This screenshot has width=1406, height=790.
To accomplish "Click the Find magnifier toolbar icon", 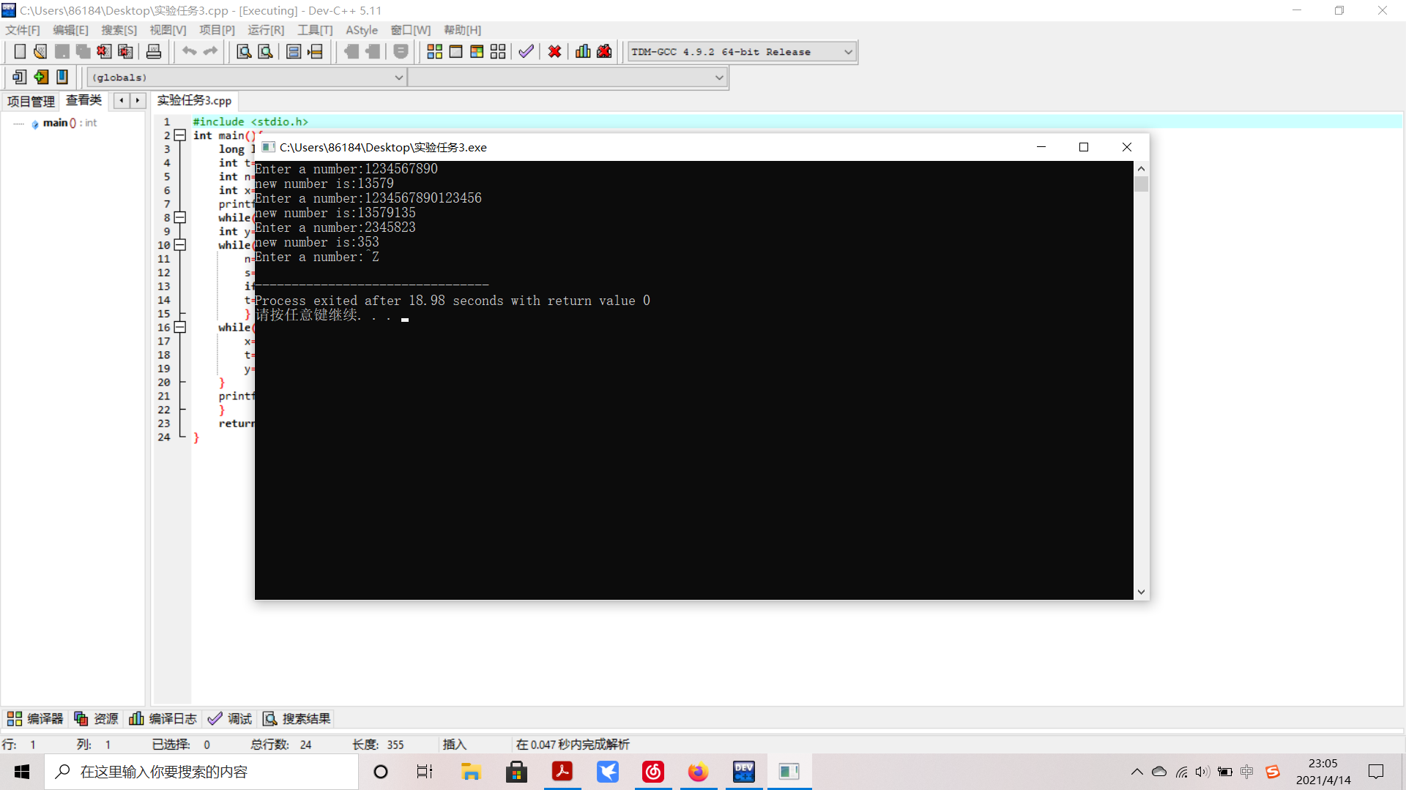I will [x=244, y=52].
